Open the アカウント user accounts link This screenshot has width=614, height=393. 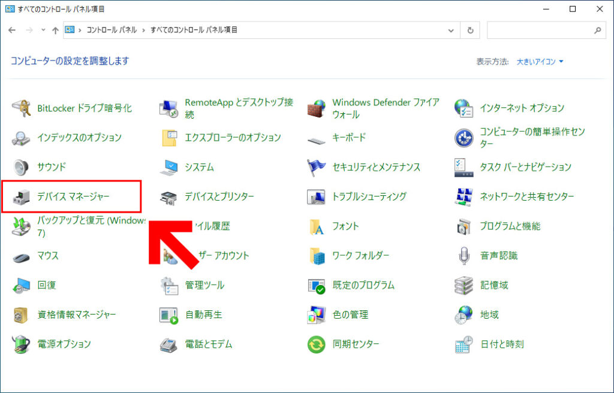pyautogui.click(x=224, y=256)
